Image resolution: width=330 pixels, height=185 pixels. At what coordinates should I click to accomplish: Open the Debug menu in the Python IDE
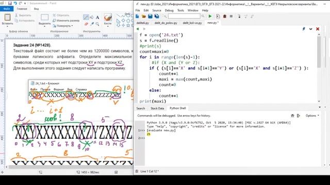(169, 10)
